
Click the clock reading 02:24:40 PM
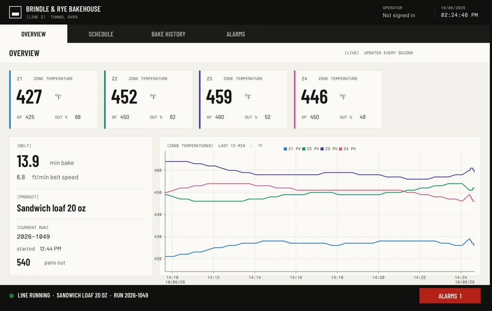(459, 15)
